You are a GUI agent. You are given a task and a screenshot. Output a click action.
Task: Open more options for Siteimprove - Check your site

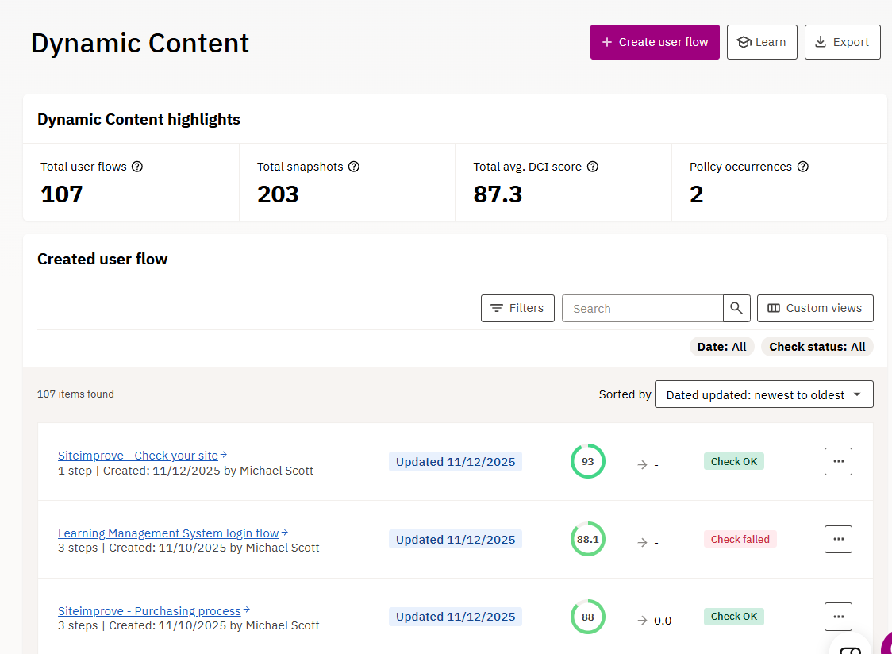coord(838,461)
